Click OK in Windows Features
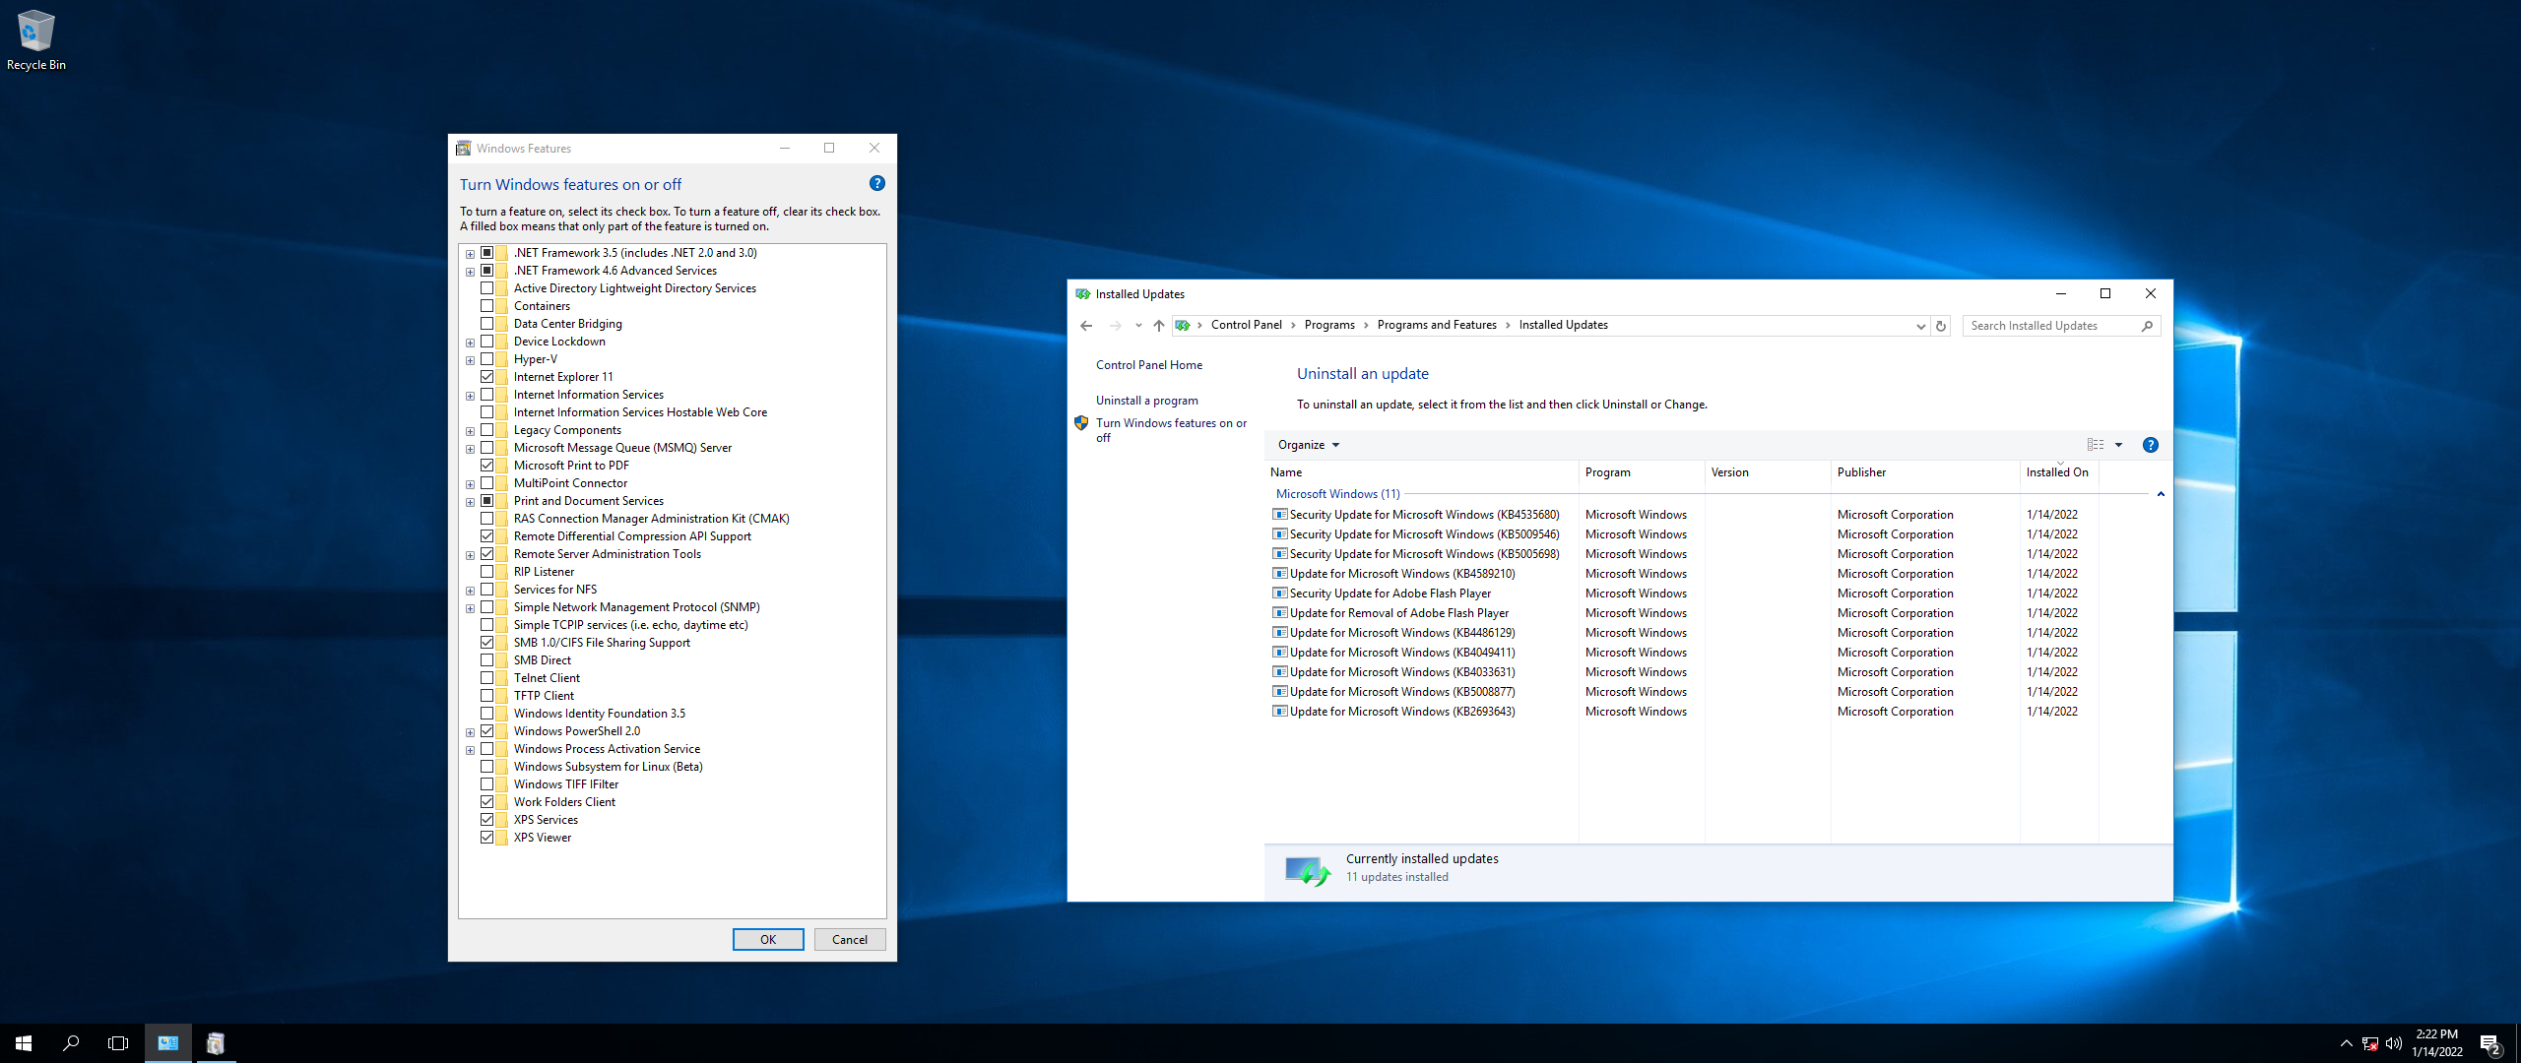 click(768, 940)
